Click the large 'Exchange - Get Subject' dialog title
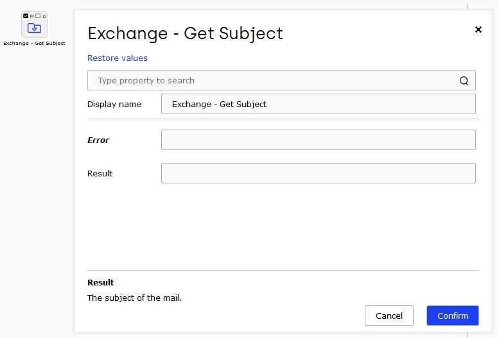 185,34
